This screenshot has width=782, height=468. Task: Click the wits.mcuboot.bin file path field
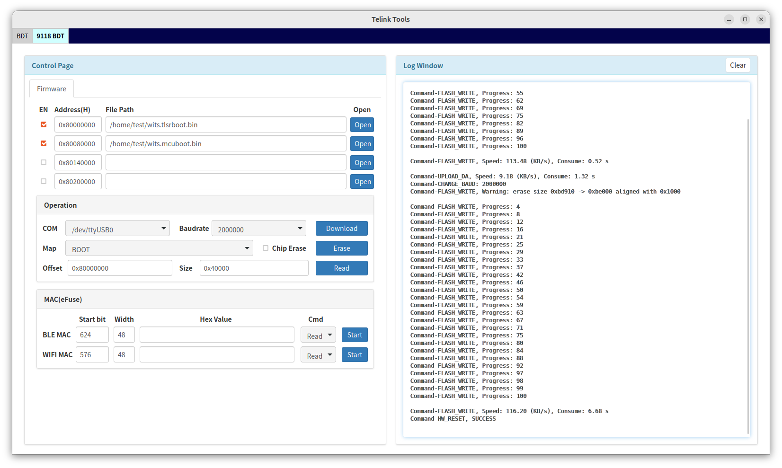(x=226, y=144)
